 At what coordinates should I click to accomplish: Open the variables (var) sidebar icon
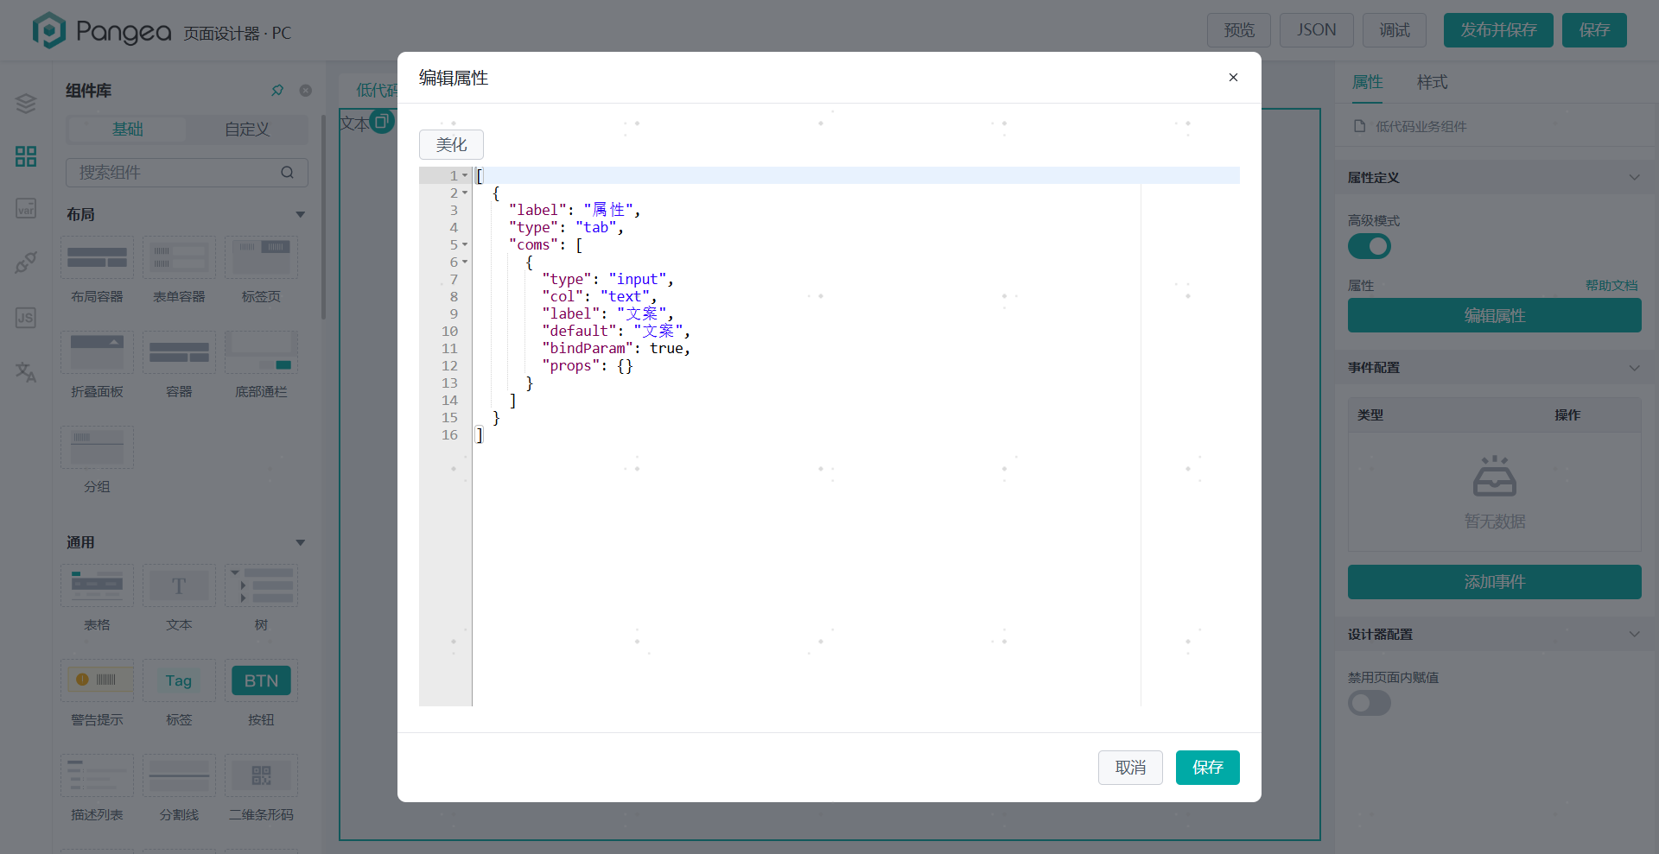[x=26, y=208]
